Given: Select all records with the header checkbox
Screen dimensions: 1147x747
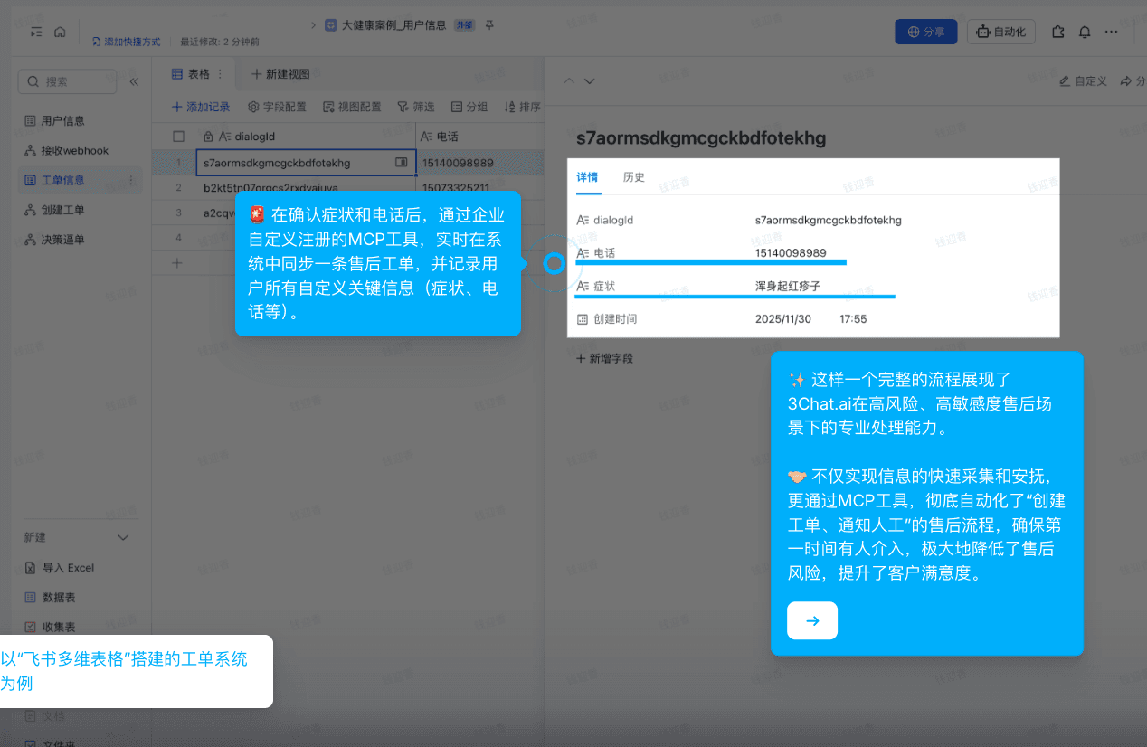Looking at the screenshot, I should pos(177,132).
